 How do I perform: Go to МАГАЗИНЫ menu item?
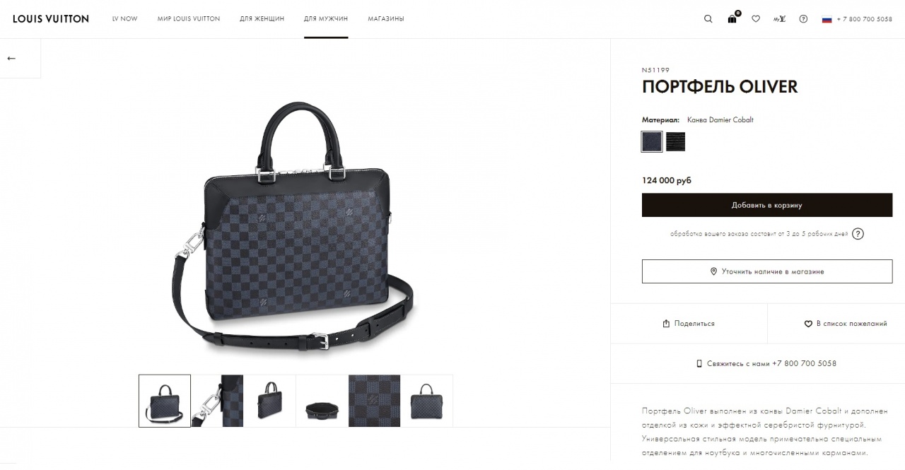point(386,19)
